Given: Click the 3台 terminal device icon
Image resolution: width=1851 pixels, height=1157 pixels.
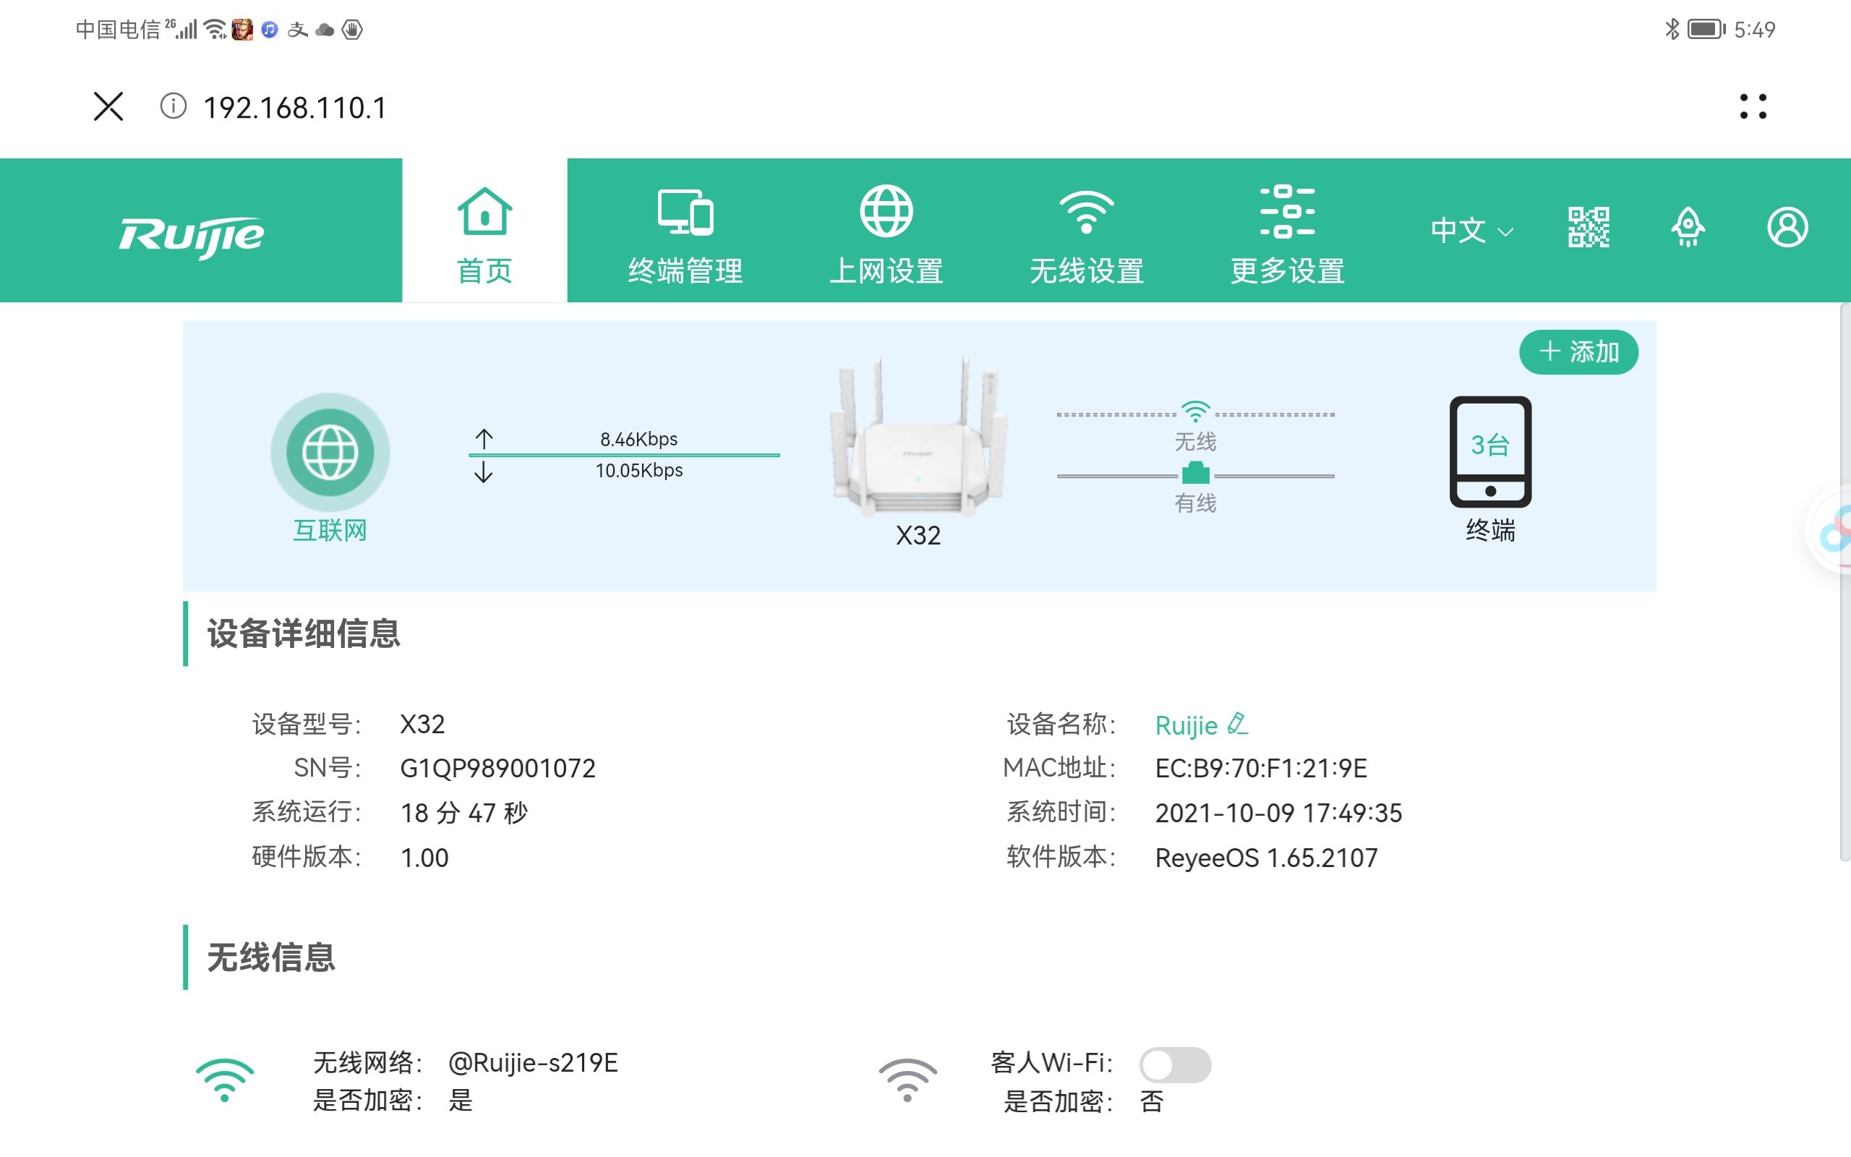Looking at the screenshot, I should pyautogui.click(x=1490, y=451).
